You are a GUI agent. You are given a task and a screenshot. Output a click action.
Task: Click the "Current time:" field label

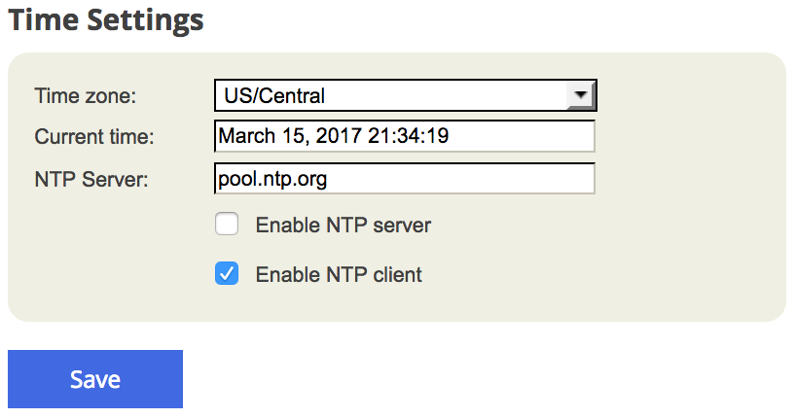[x=94, y=137]
